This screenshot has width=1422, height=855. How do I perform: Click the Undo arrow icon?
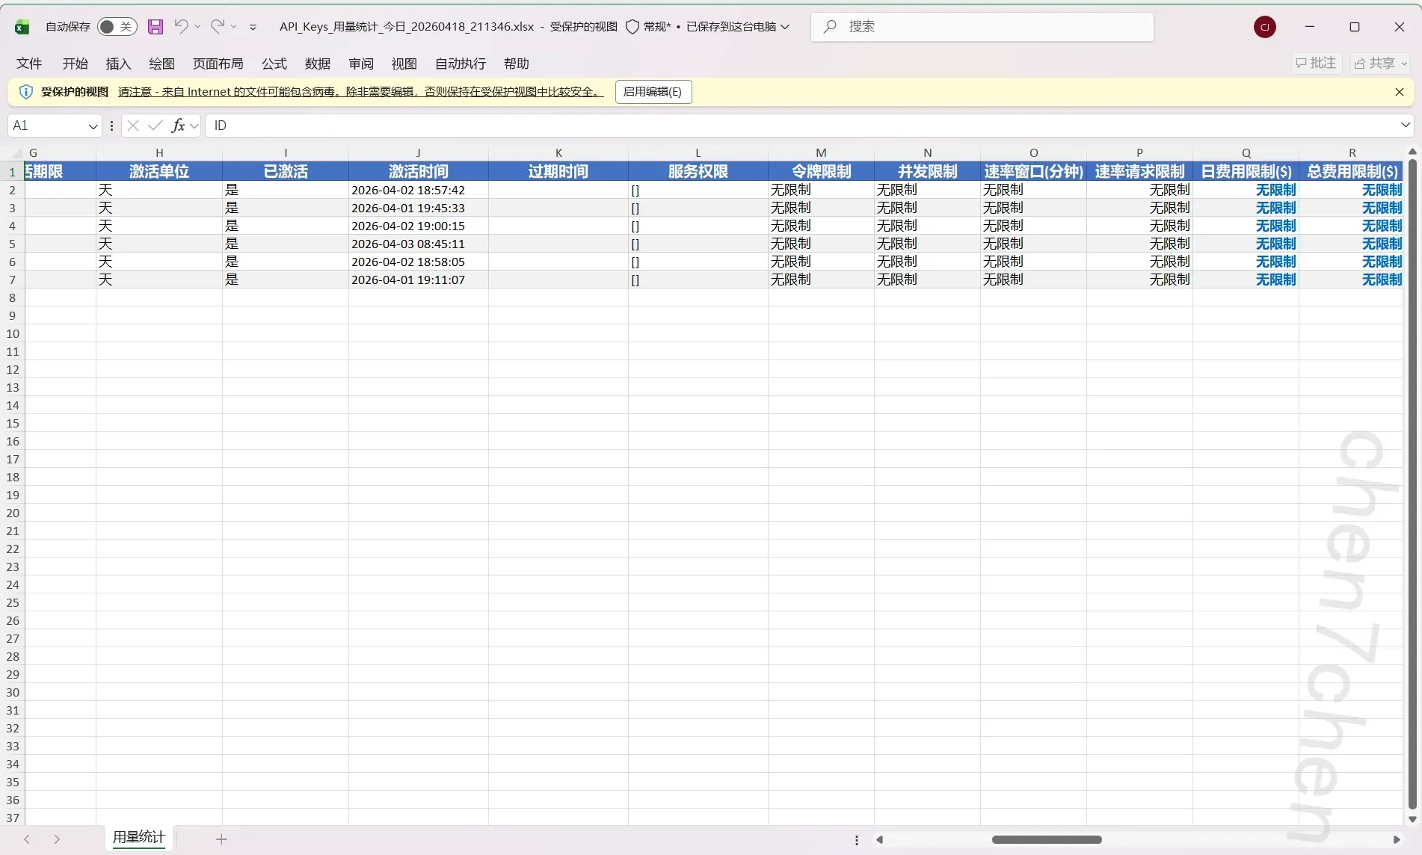coord(181,27)
